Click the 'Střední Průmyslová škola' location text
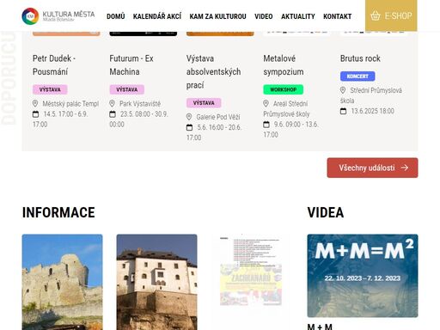The height and width of the screenshot is (330, 440). point(371,95)
